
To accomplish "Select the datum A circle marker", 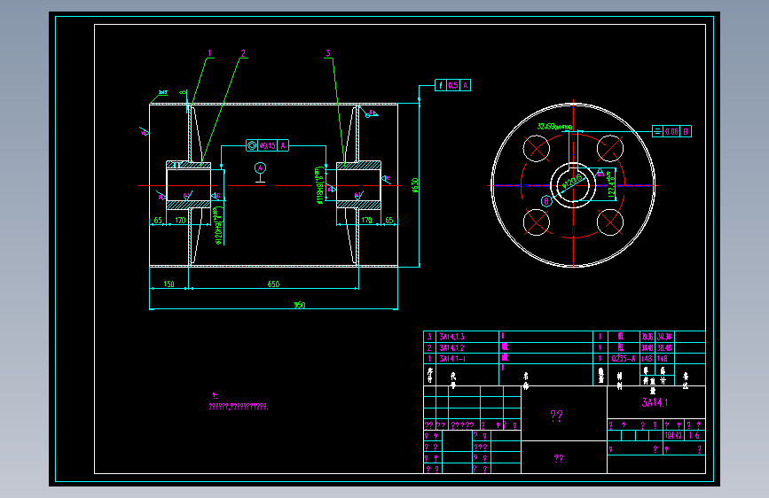I will (x=261, y=168).
